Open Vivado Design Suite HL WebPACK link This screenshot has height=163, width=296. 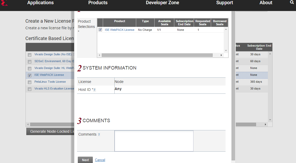[54, 68]
